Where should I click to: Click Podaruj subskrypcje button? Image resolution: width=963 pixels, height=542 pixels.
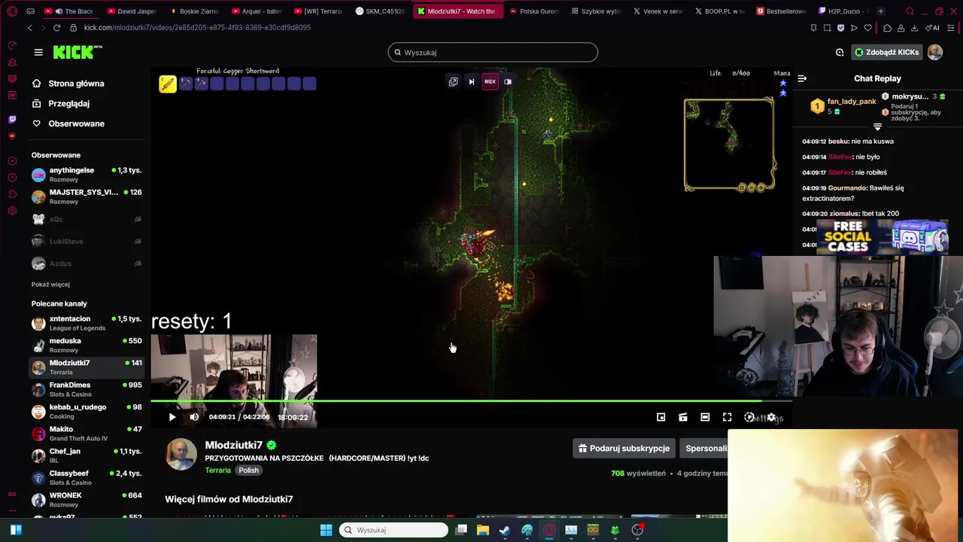(624, 448)
